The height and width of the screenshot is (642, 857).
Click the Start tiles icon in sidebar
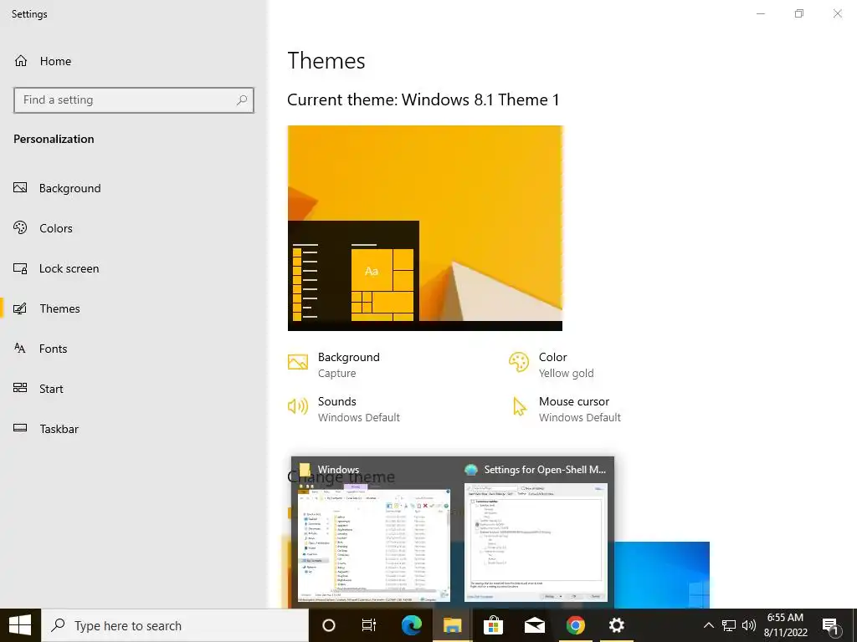(x=20, y=388)
